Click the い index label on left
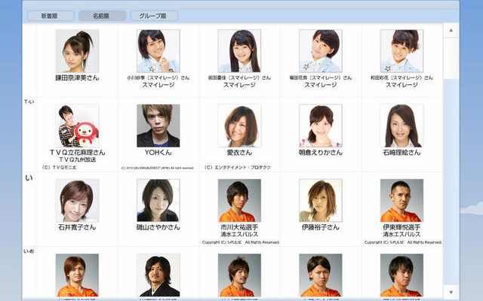 [x=29, y=178]
